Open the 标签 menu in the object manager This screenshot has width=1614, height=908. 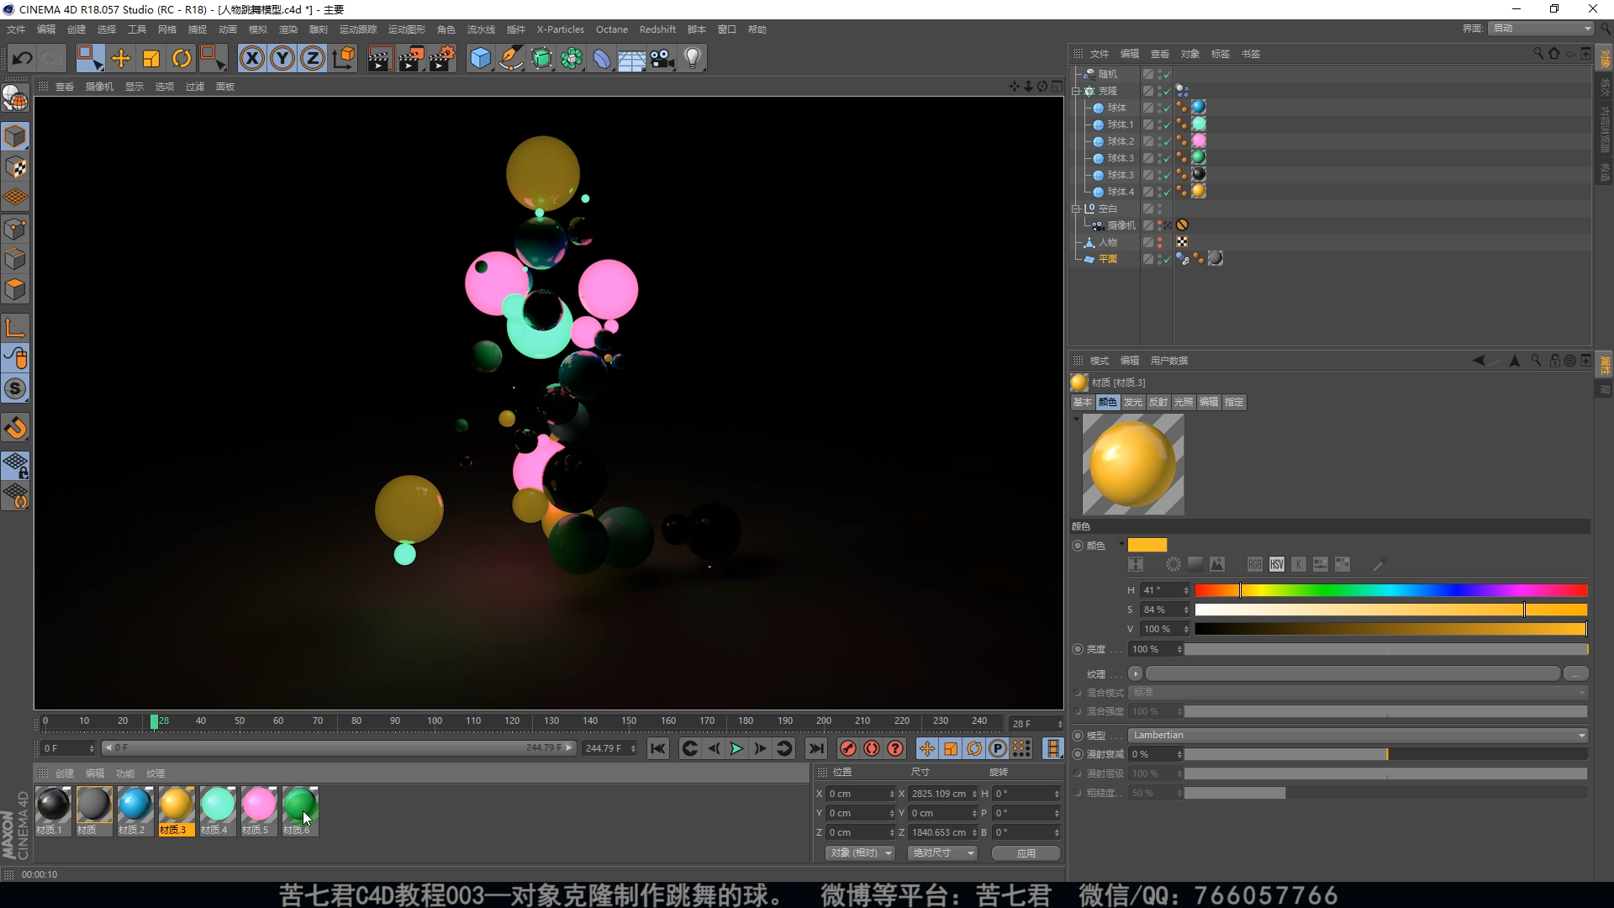[x=1220, y=54]
